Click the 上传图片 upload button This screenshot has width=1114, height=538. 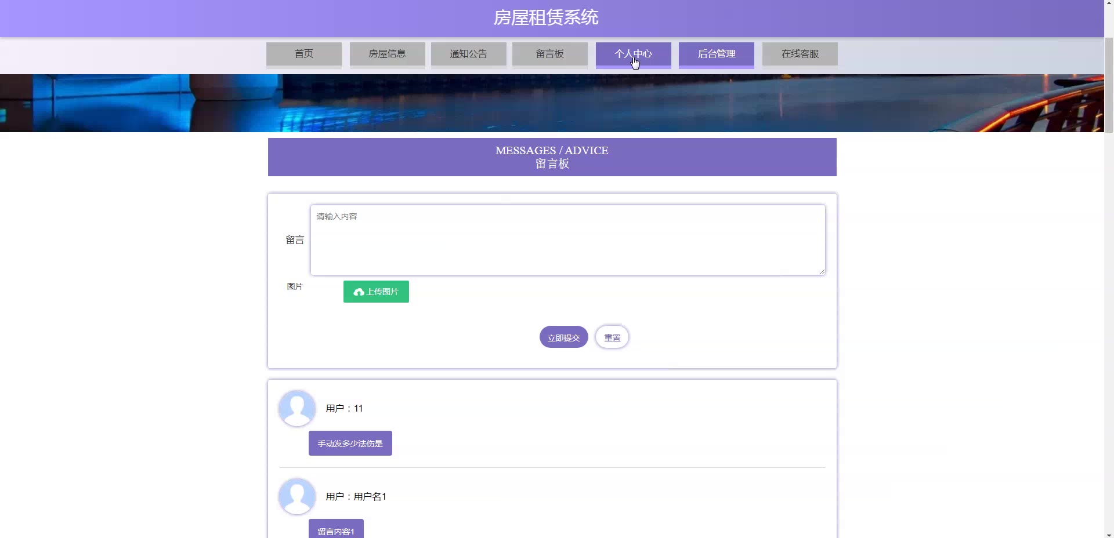[x=376, y=292]
